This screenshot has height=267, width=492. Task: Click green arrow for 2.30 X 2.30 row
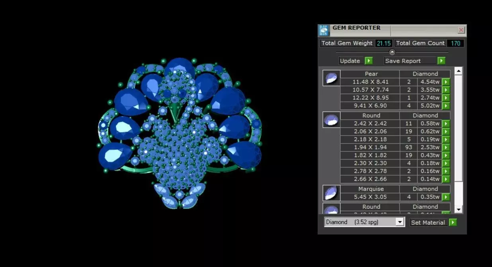[x=446, y=163]
